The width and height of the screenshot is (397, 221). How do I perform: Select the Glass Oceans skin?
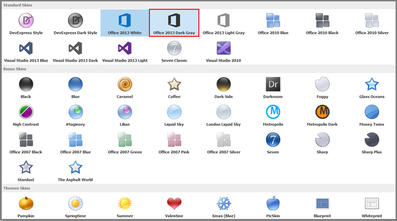tap(372, 87)
